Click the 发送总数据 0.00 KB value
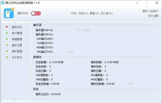162x103 pixels. (55, 84)
